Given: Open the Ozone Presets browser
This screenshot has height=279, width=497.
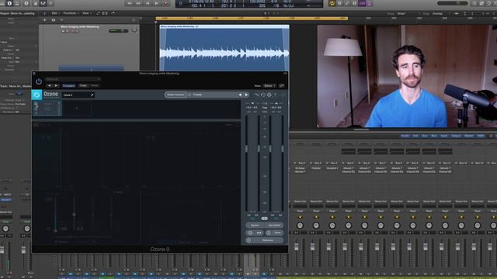Looking at the screenshot, I should click(x=197, y=95).
